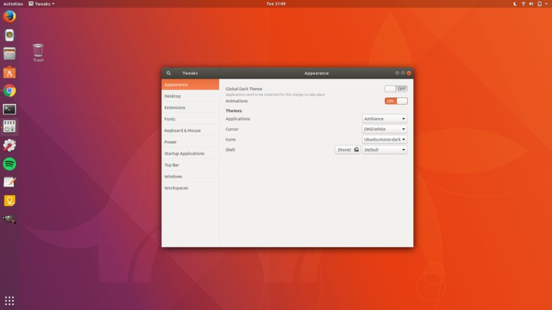
Task: Turn off the Animations switch
Action: point(396,101)
